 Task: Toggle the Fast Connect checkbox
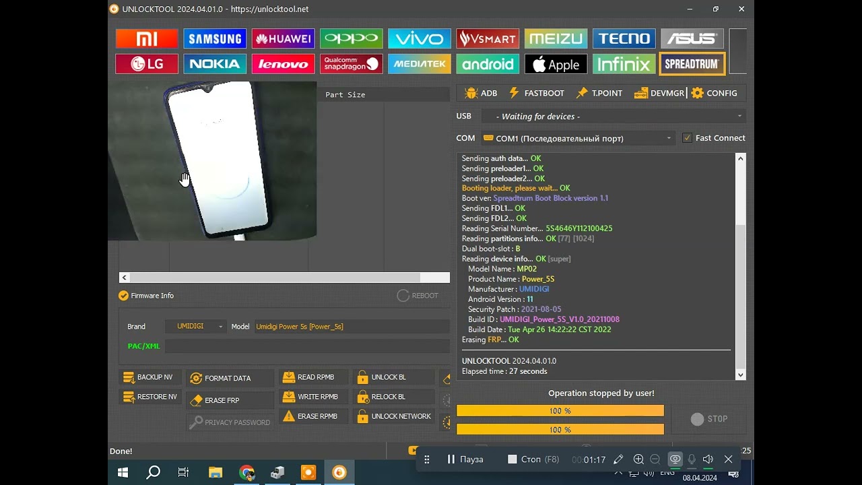(688, 137)
